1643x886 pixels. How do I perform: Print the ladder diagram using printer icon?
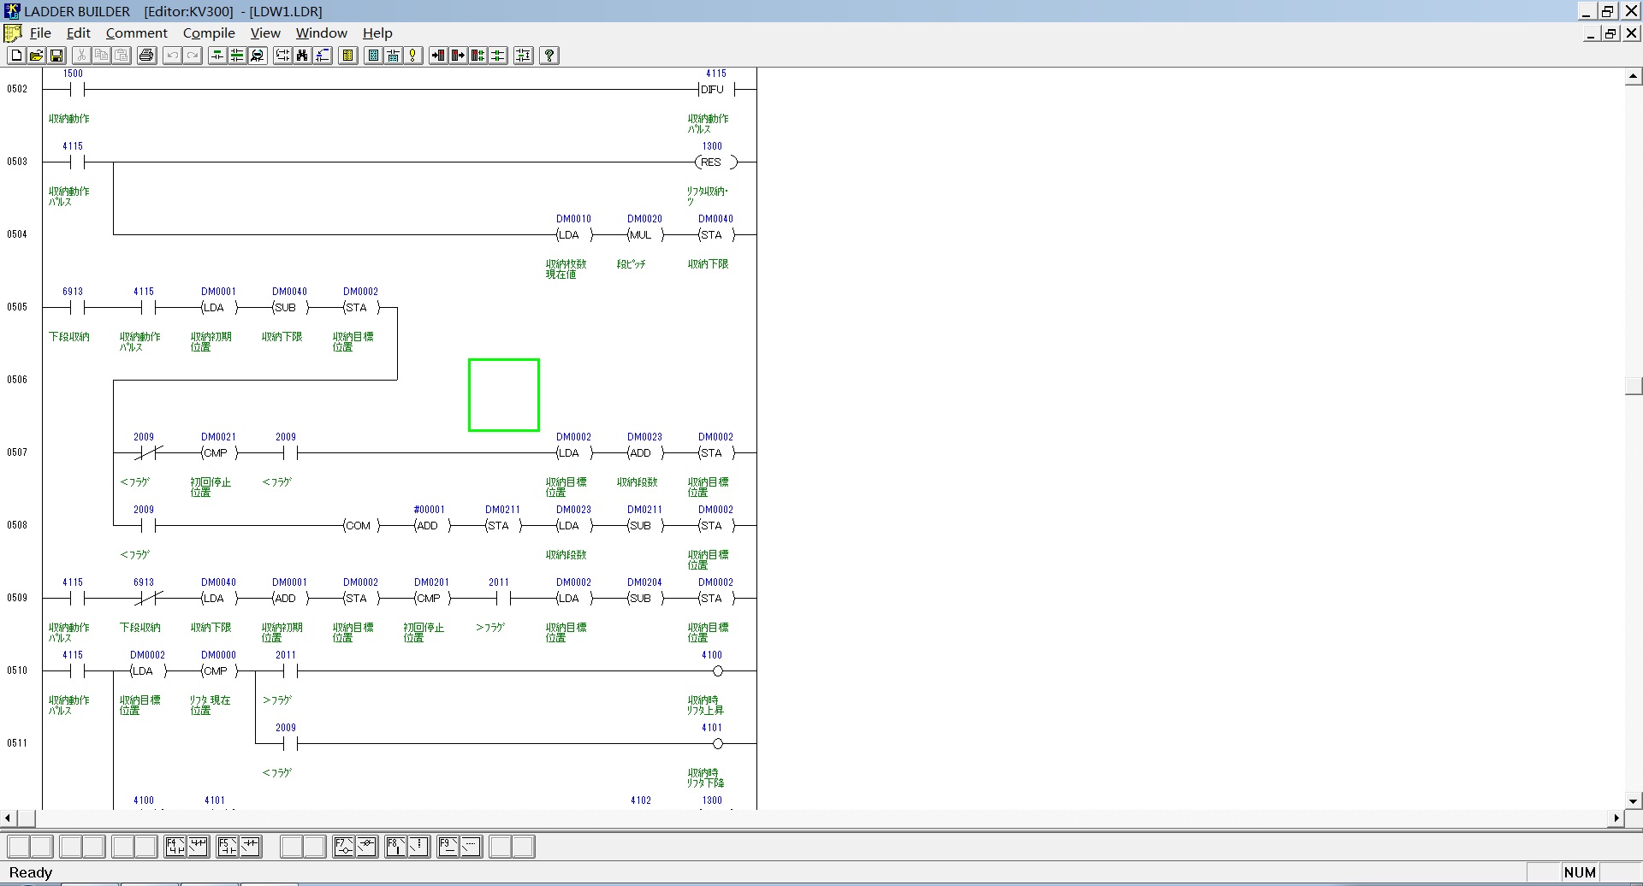[x=146, y=56]
